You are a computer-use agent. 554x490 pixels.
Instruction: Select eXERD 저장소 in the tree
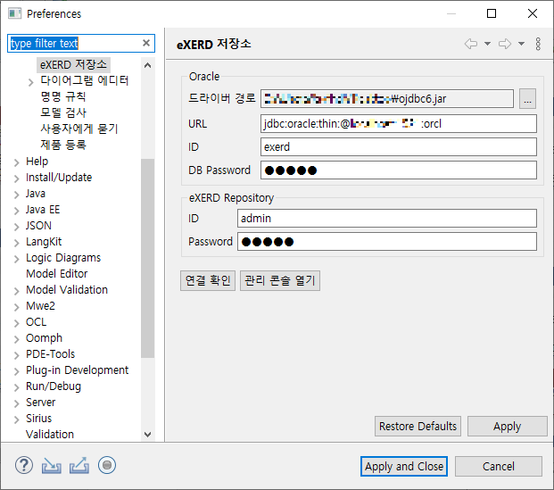73,64
